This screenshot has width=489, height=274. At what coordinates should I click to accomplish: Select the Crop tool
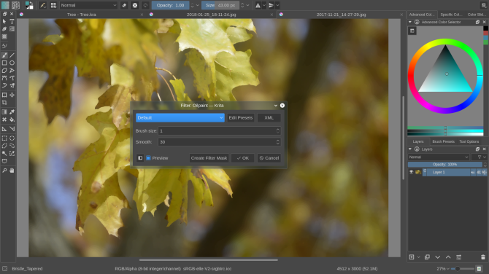[4, 103]
